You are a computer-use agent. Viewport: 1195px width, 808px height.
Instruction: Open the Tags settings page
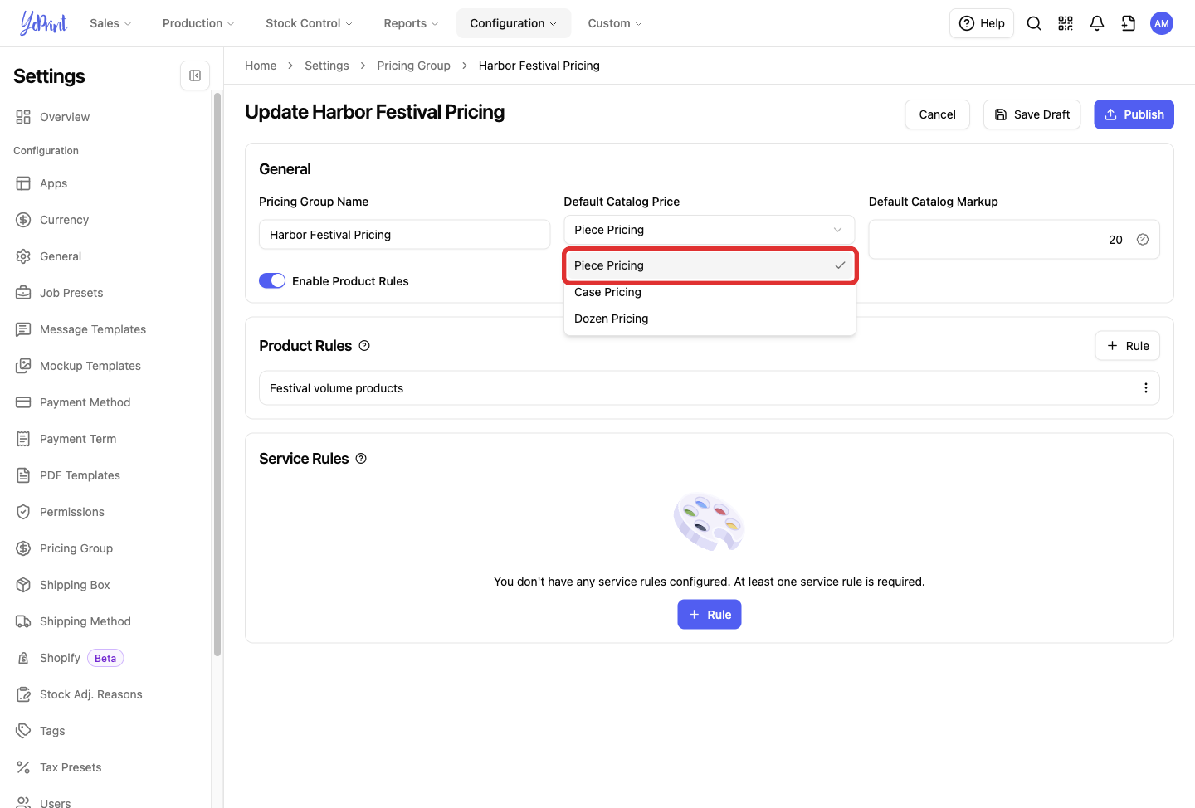(52, 731)
